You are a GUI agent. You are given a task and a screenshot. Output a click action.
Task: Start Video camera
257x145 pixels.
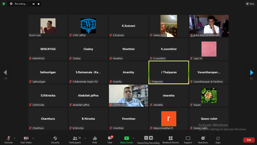[26, 140]
